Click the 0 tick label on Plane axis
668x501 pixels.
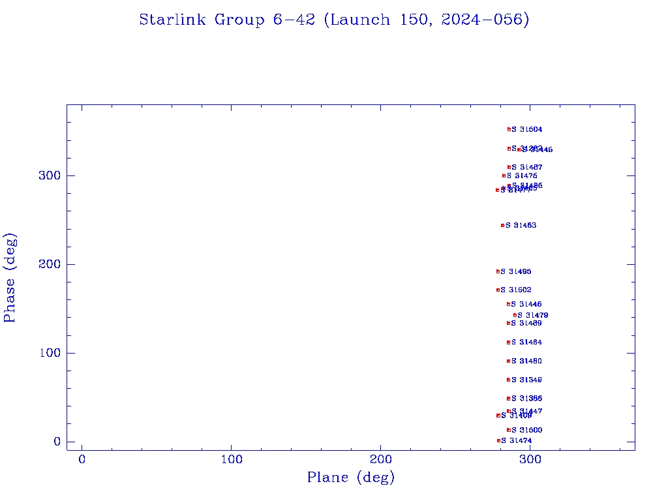(x=82, y=460)
